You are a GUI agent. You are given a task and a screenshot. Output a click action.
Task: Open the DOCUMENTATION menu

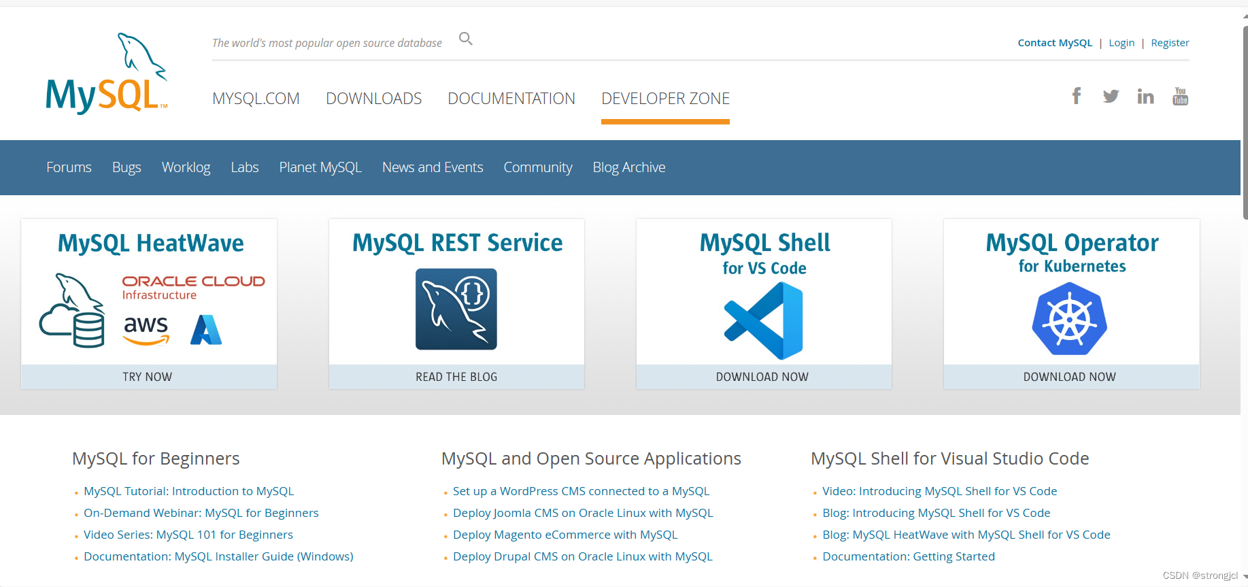[511, 99]
